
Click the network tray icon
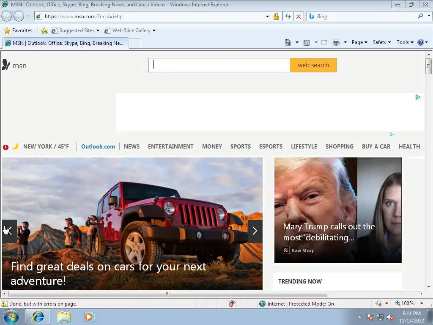380,317
